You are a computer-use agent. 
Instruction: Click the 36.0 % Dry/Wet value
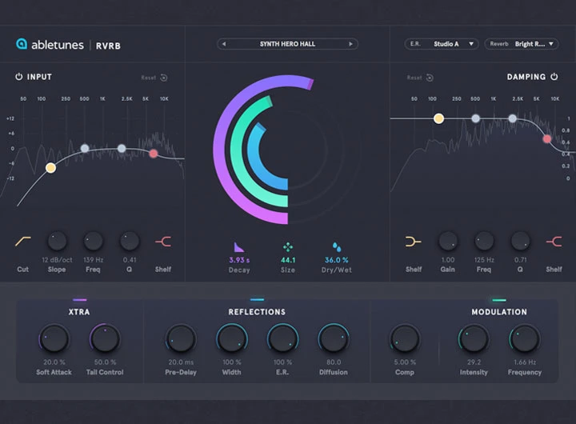[337, 260]
